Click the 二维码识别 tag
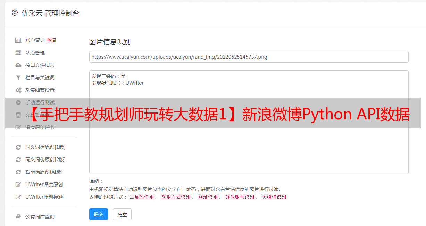Screen dimensions: 426x226 click(x=141, y=197)
